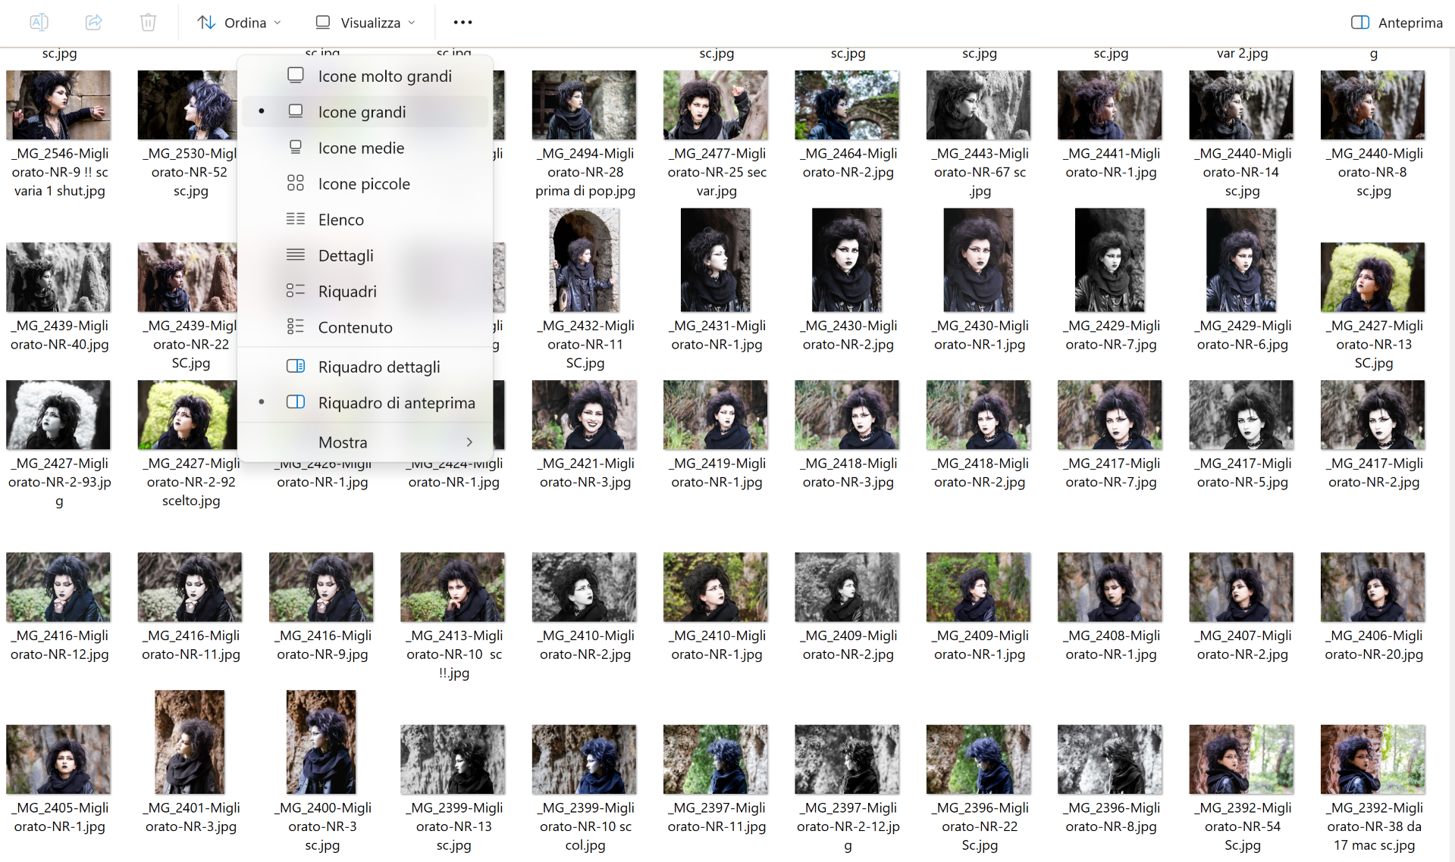Select thumbnail _MG_2443-Migliorato-NR-67 sc.jpg
Viewport: 1455px width, 862px height.
tap(978, 105)
